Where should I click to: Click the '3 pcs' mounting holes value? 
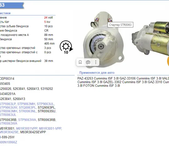(48, 48)
